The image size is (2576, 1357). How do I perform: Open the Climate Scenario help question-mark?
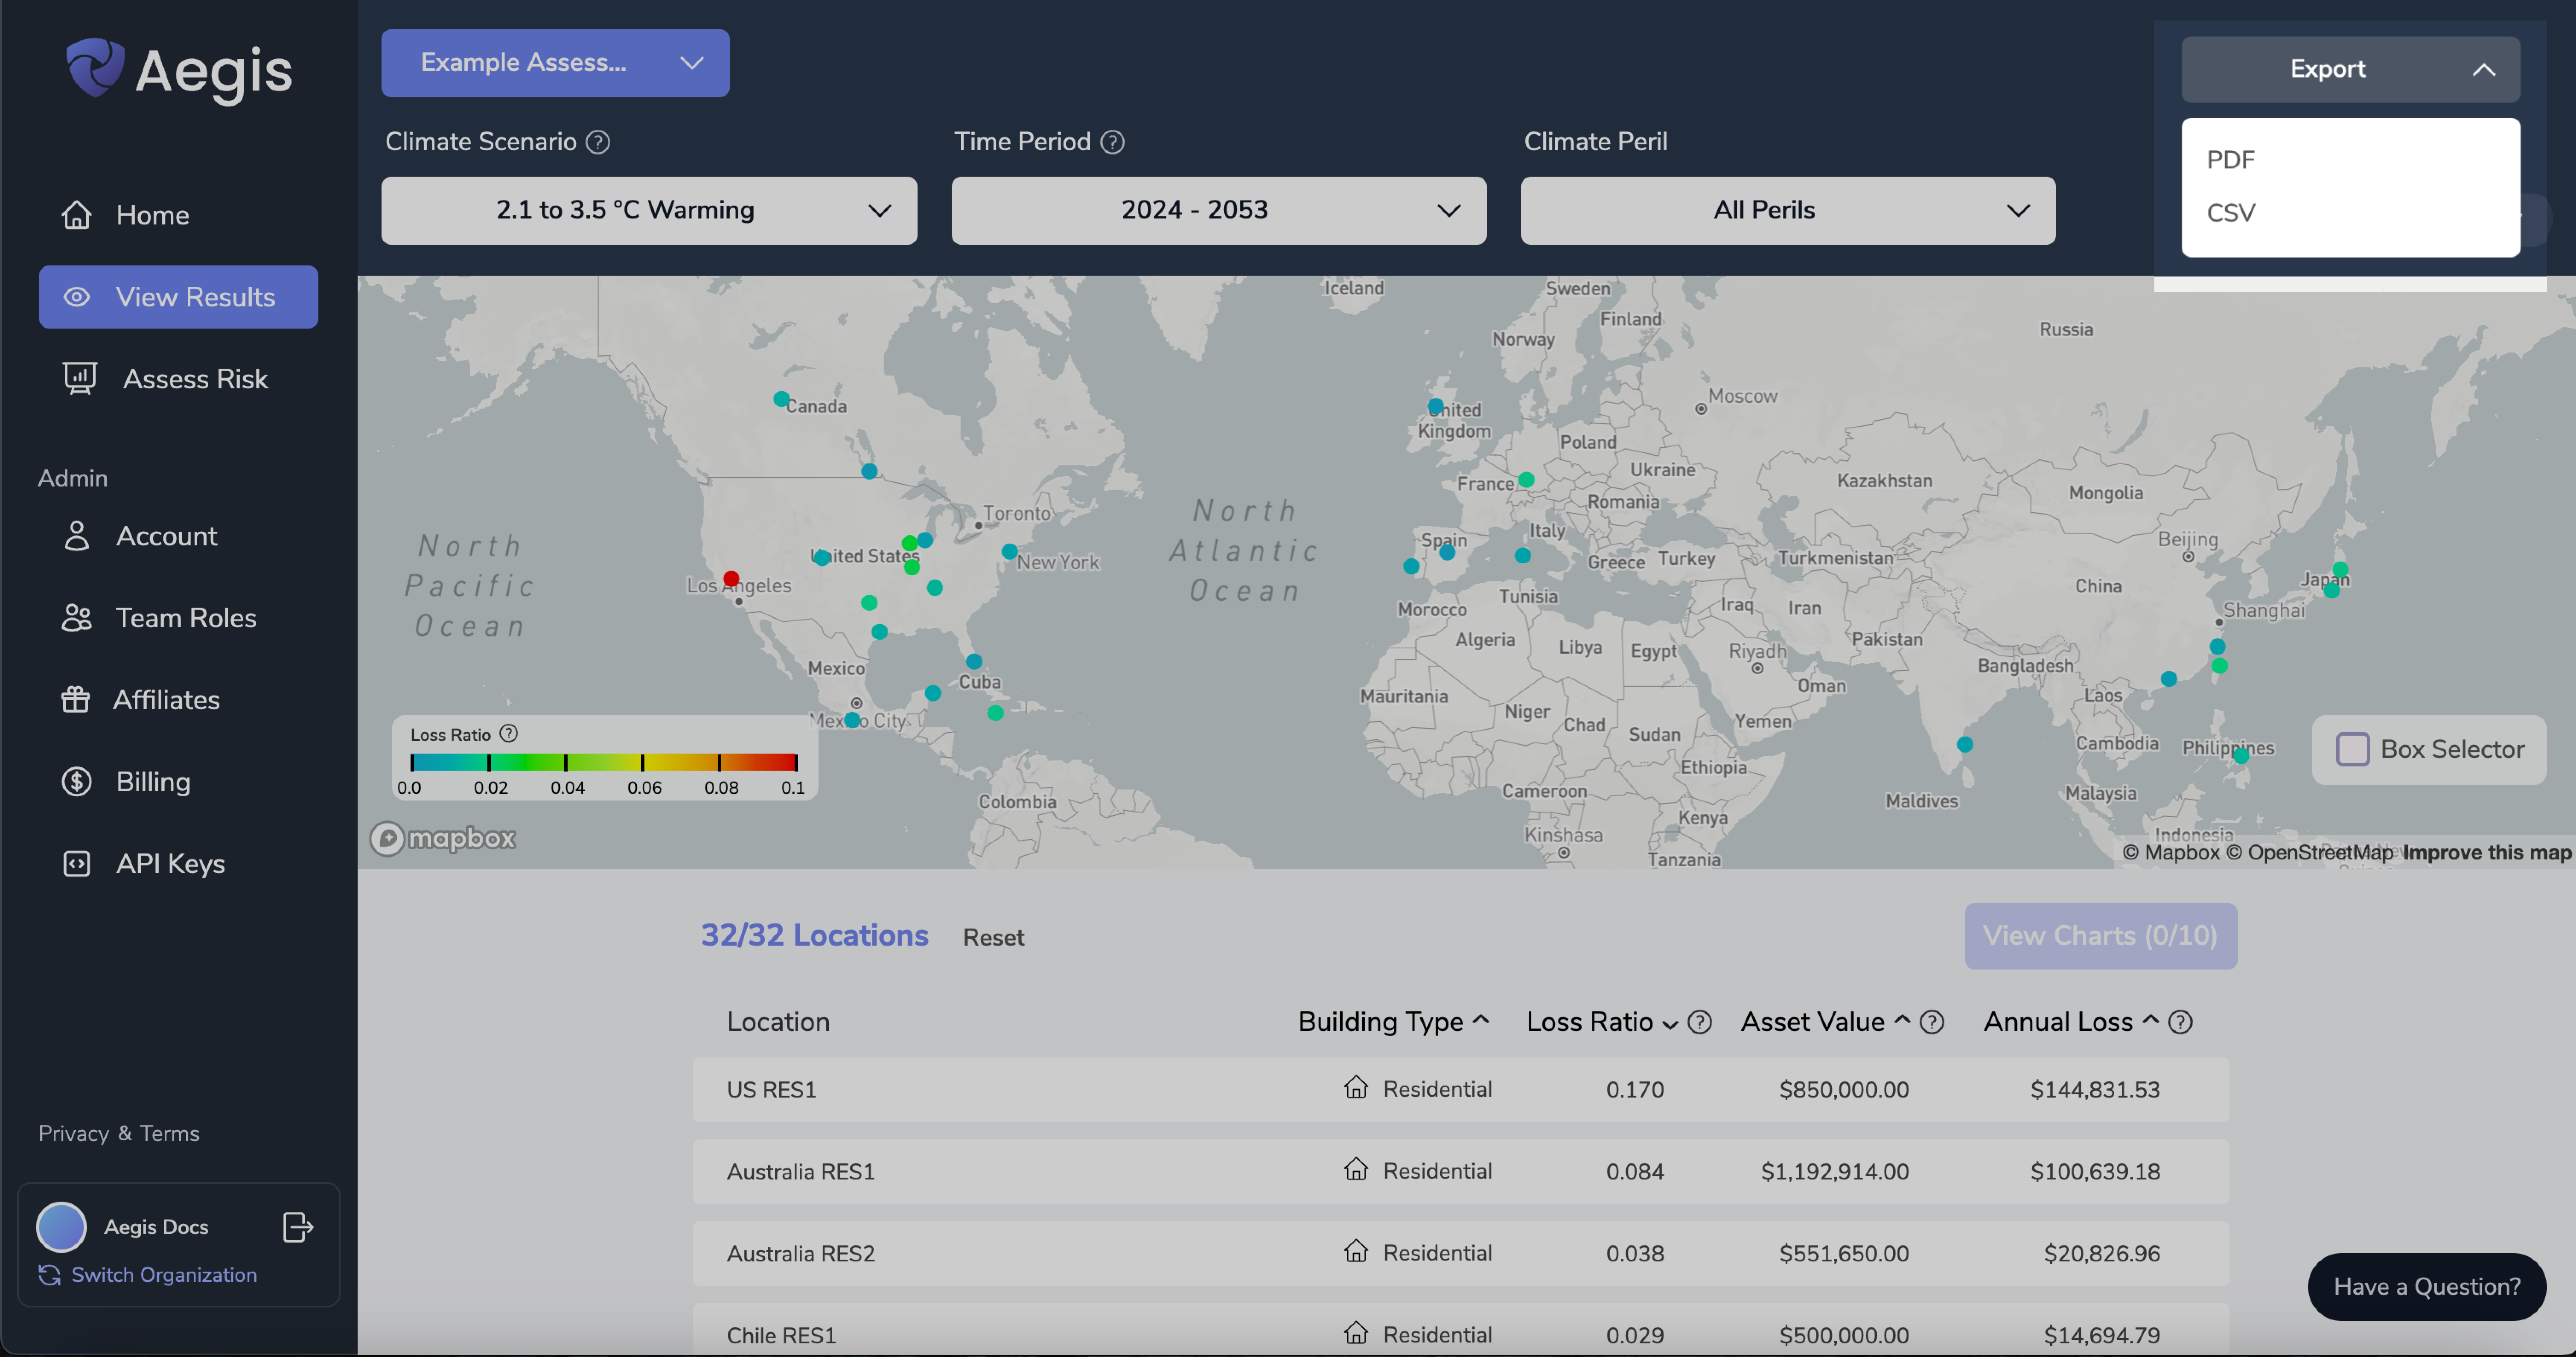(x=598, y=142)
